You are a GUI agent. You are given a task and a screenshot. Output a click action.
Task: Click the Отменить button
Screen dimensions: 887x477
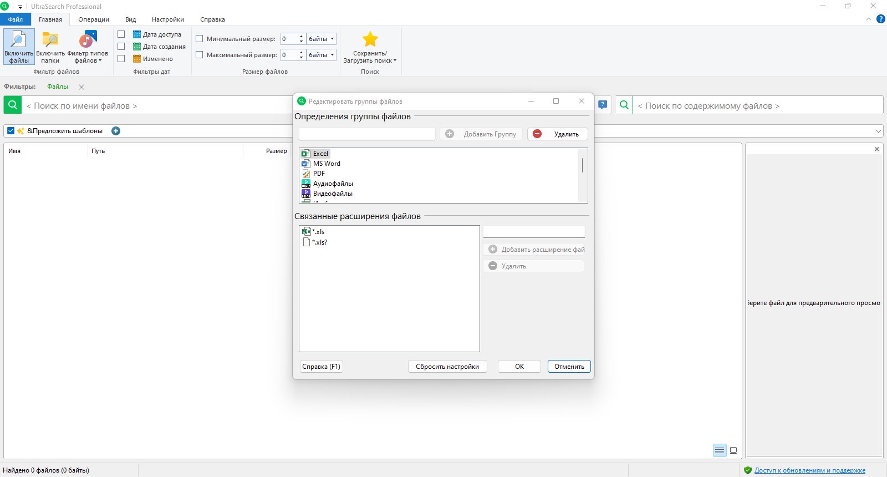pos(569,367)
